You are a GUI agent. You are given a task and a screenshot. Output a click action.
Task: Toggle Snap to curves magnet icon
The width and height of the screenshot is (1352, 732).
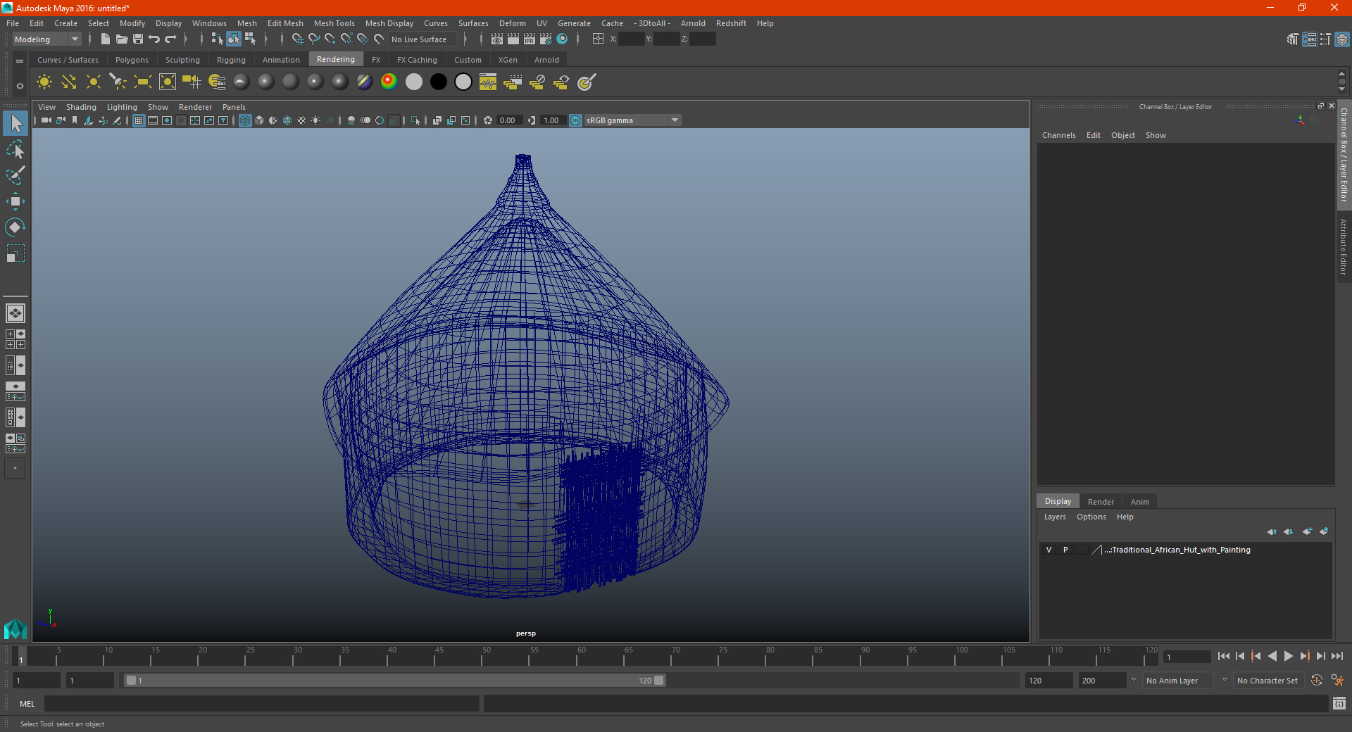[314, 39]
